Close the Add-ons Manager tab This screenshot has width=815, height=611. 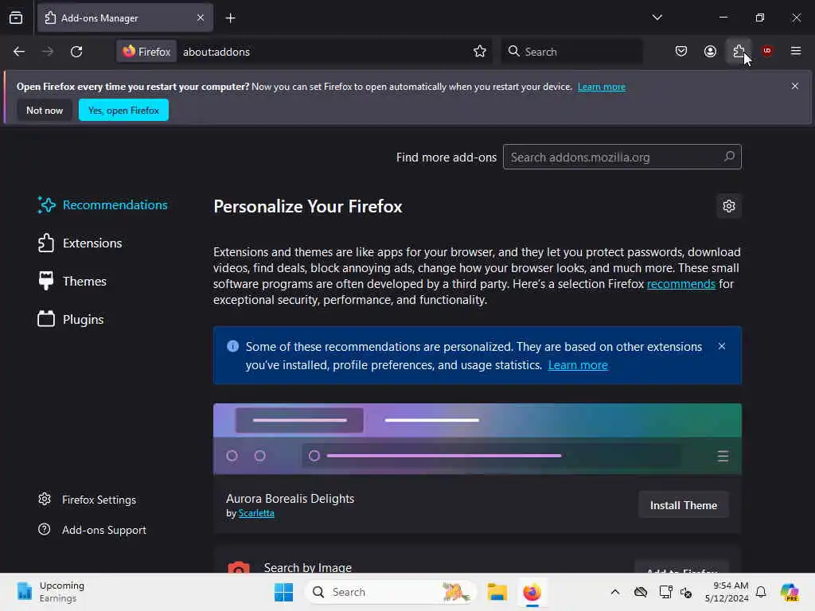pyautogui.click(x=200, y=18)
